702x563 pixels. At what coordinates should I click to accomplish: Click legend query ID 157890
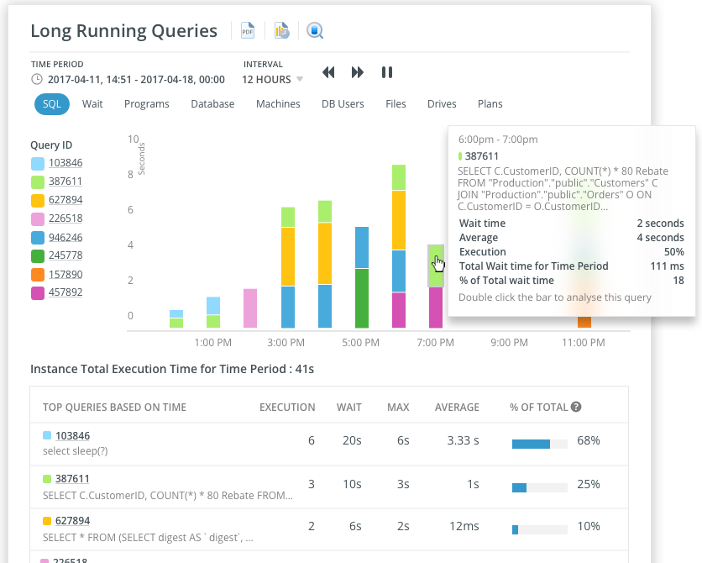click(65, 274)
